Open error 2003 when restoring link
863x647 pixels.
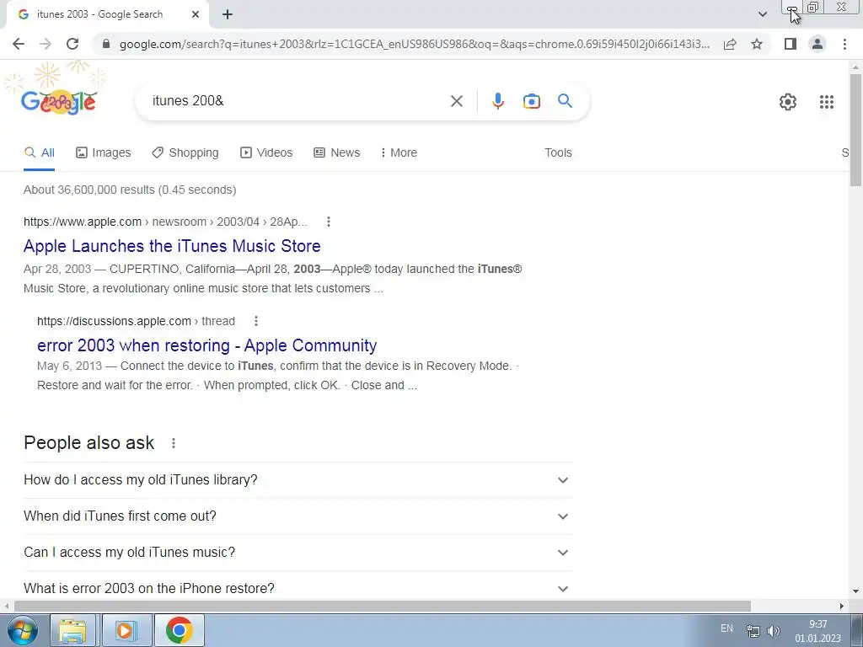207,345
